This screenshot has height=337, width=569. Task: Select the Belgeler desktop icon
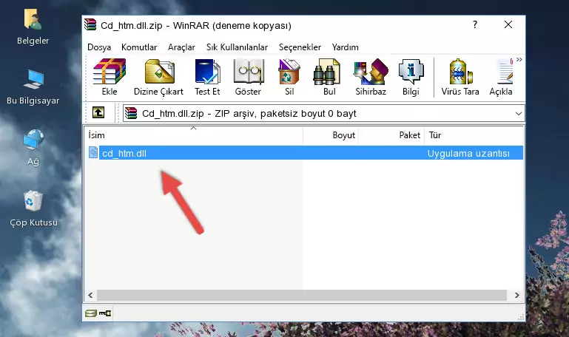pyautogui.click(x=33, y=27)
